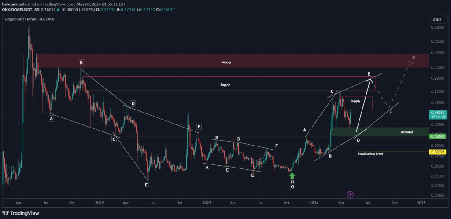Click the 2023 label on time axis
The height and width of the screenshot is (219, 451).
[x=207, y=203]
